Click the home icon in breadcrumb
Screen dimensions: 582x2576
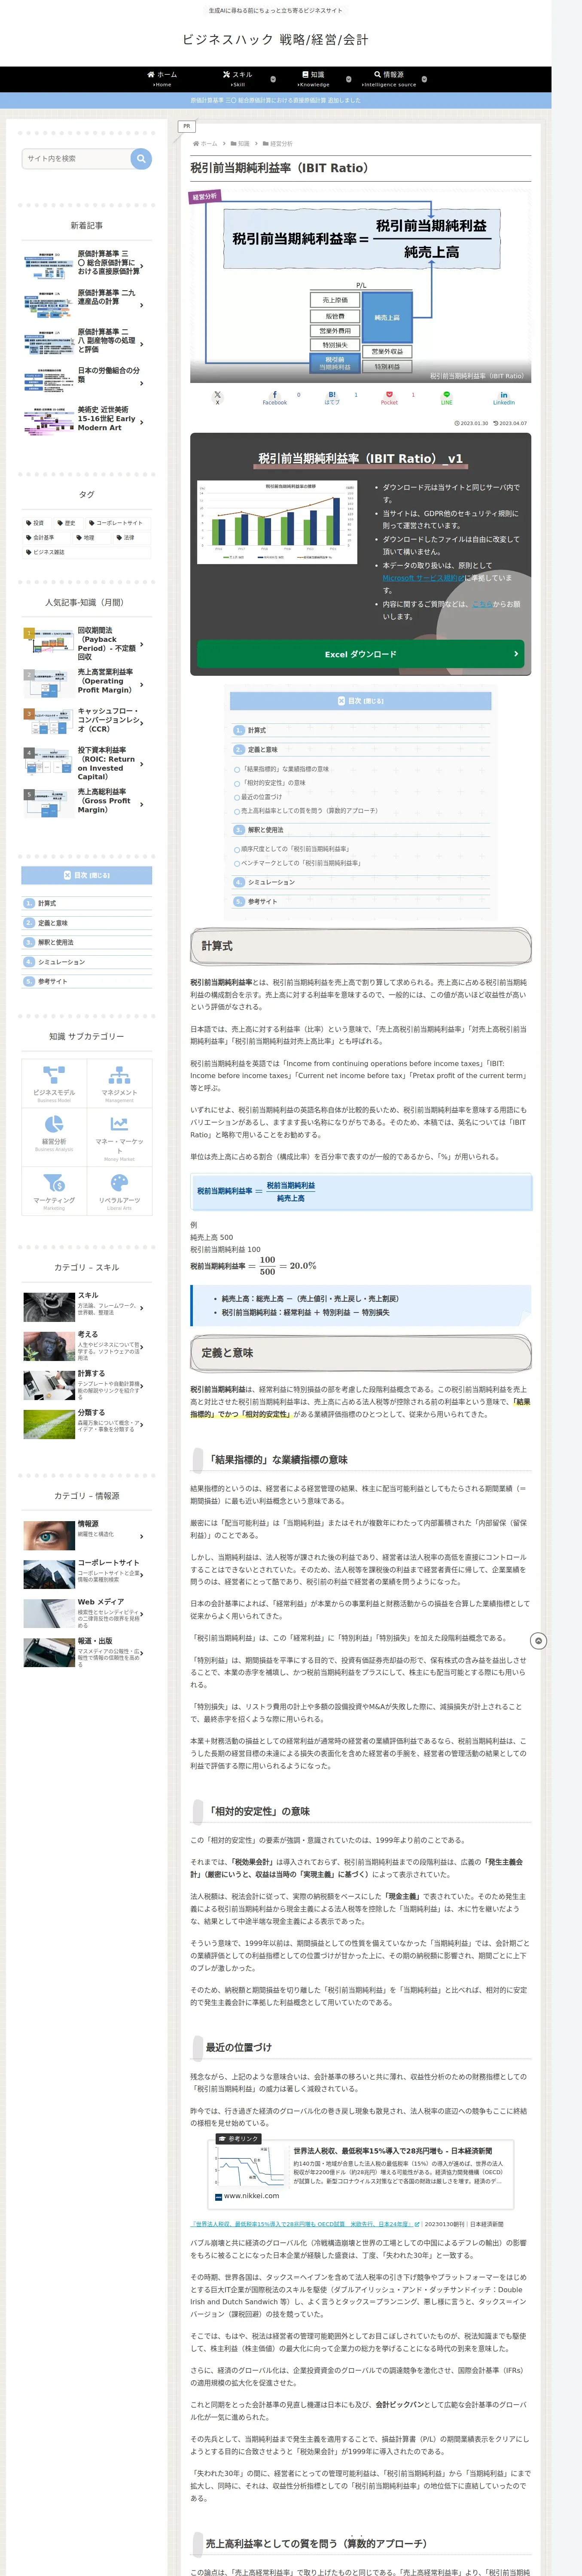point(196,143)
